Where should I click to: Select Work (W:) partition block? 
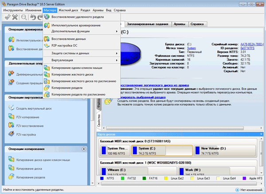tap(217, 171)
